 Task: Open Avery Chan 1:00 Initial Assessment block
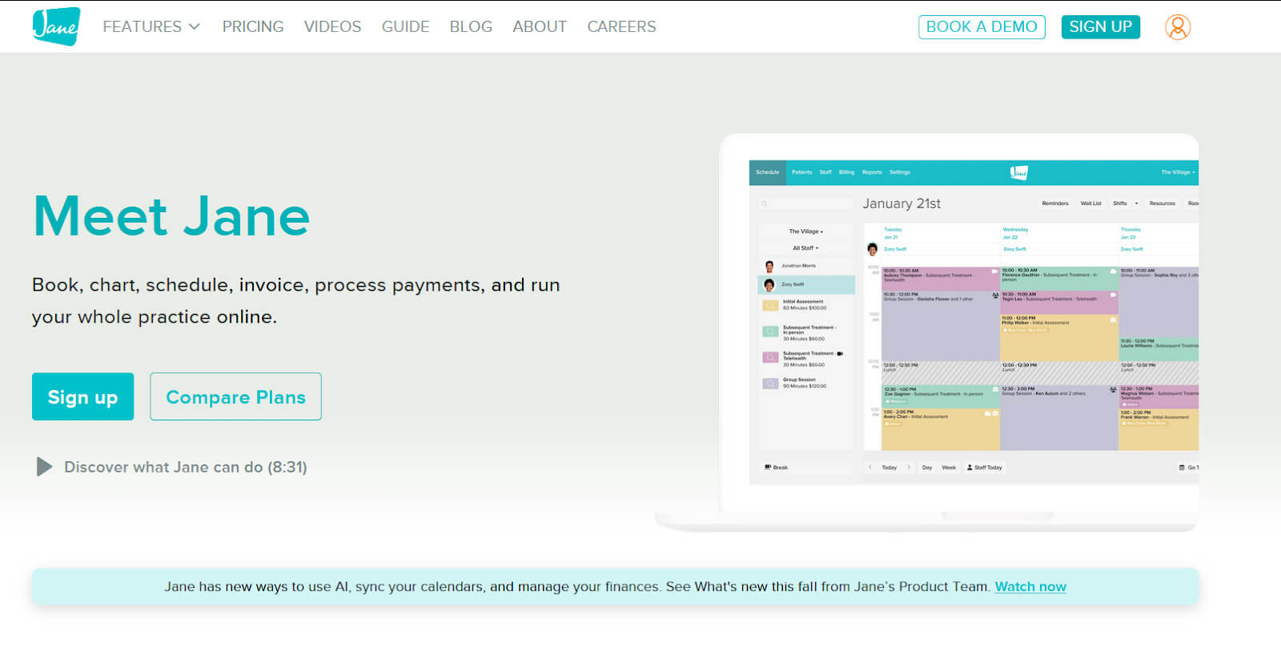click(x=941, y=429)
